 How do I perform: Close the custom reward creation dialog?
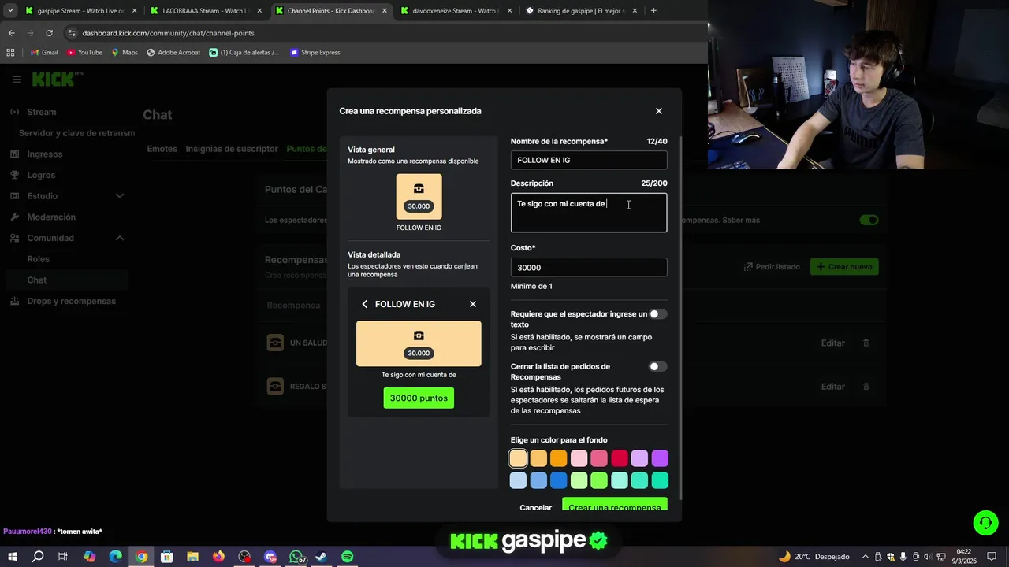pyautogui.click(x=659, y=111)
